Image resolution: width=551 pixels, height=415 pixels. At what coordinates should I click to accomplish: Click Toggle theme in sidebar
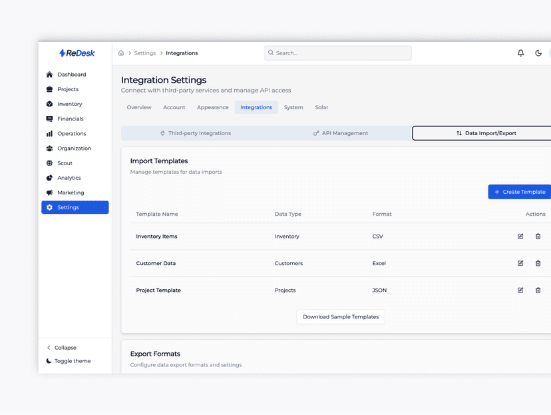(69, 361)
